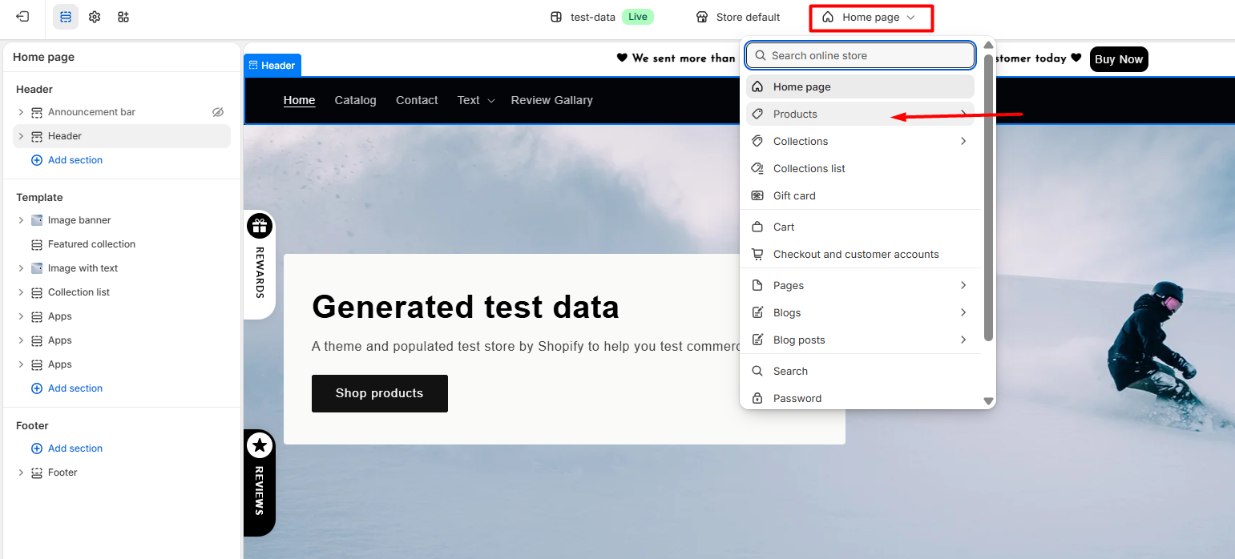Click the Shop products button

point(379,393)
